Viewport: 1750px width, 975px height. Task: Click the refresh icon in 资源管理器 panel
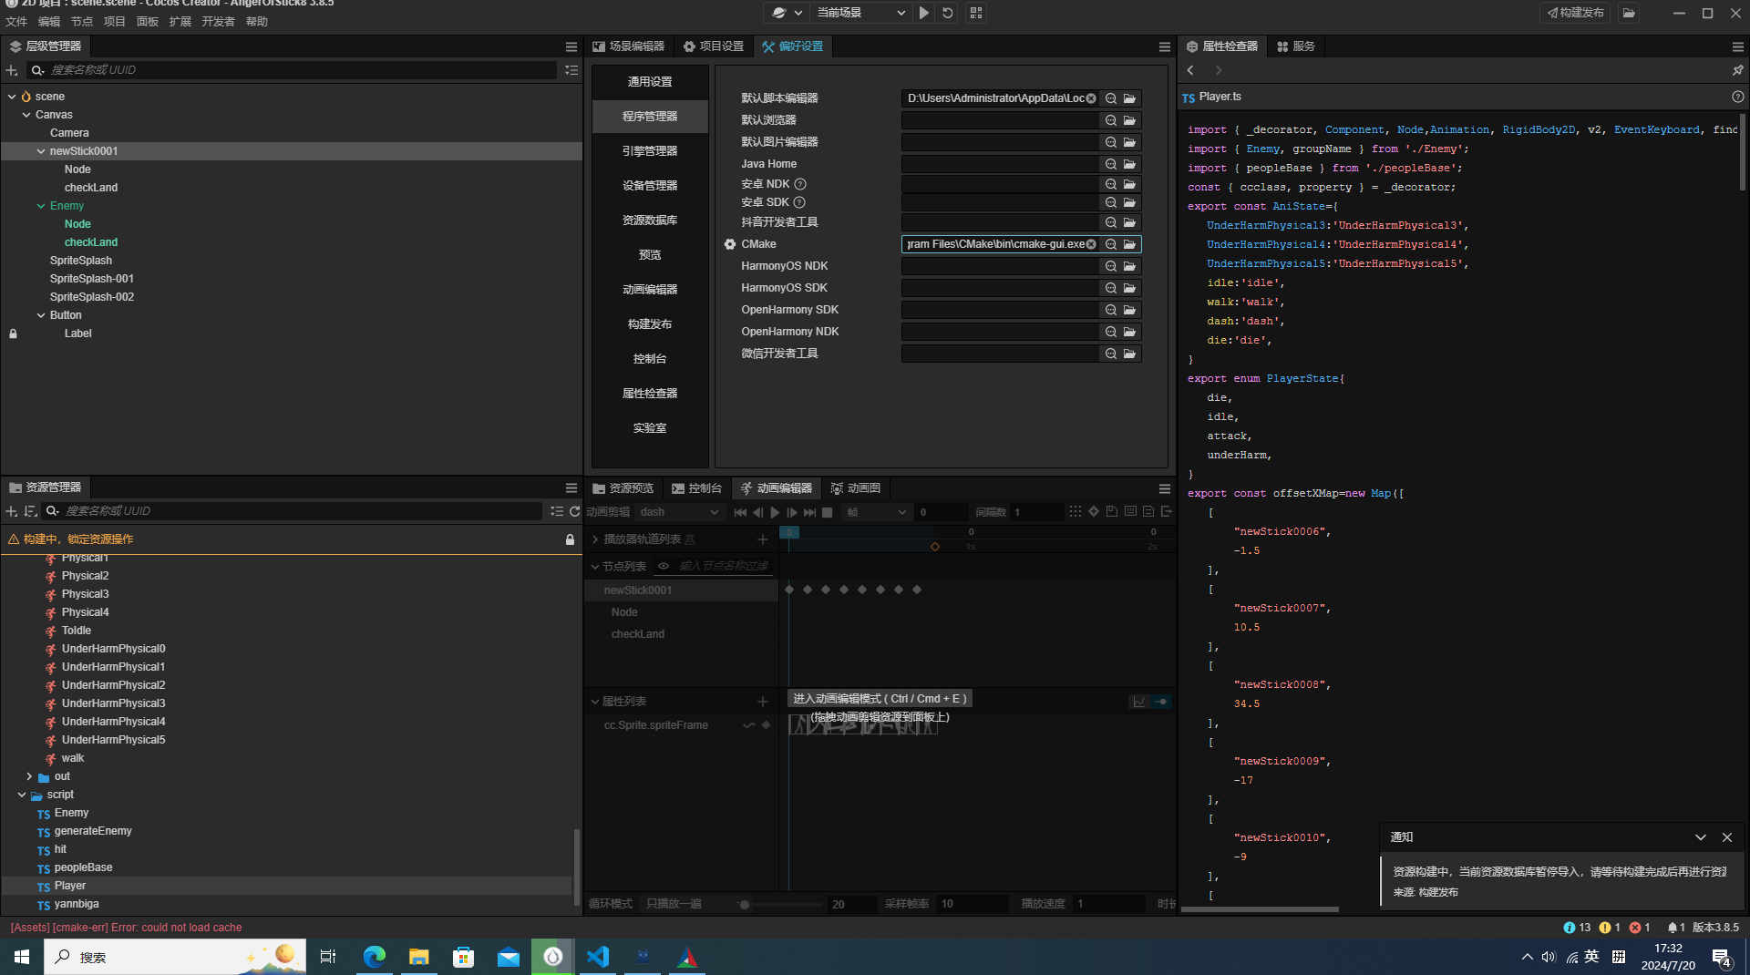[x=574, y=511]
